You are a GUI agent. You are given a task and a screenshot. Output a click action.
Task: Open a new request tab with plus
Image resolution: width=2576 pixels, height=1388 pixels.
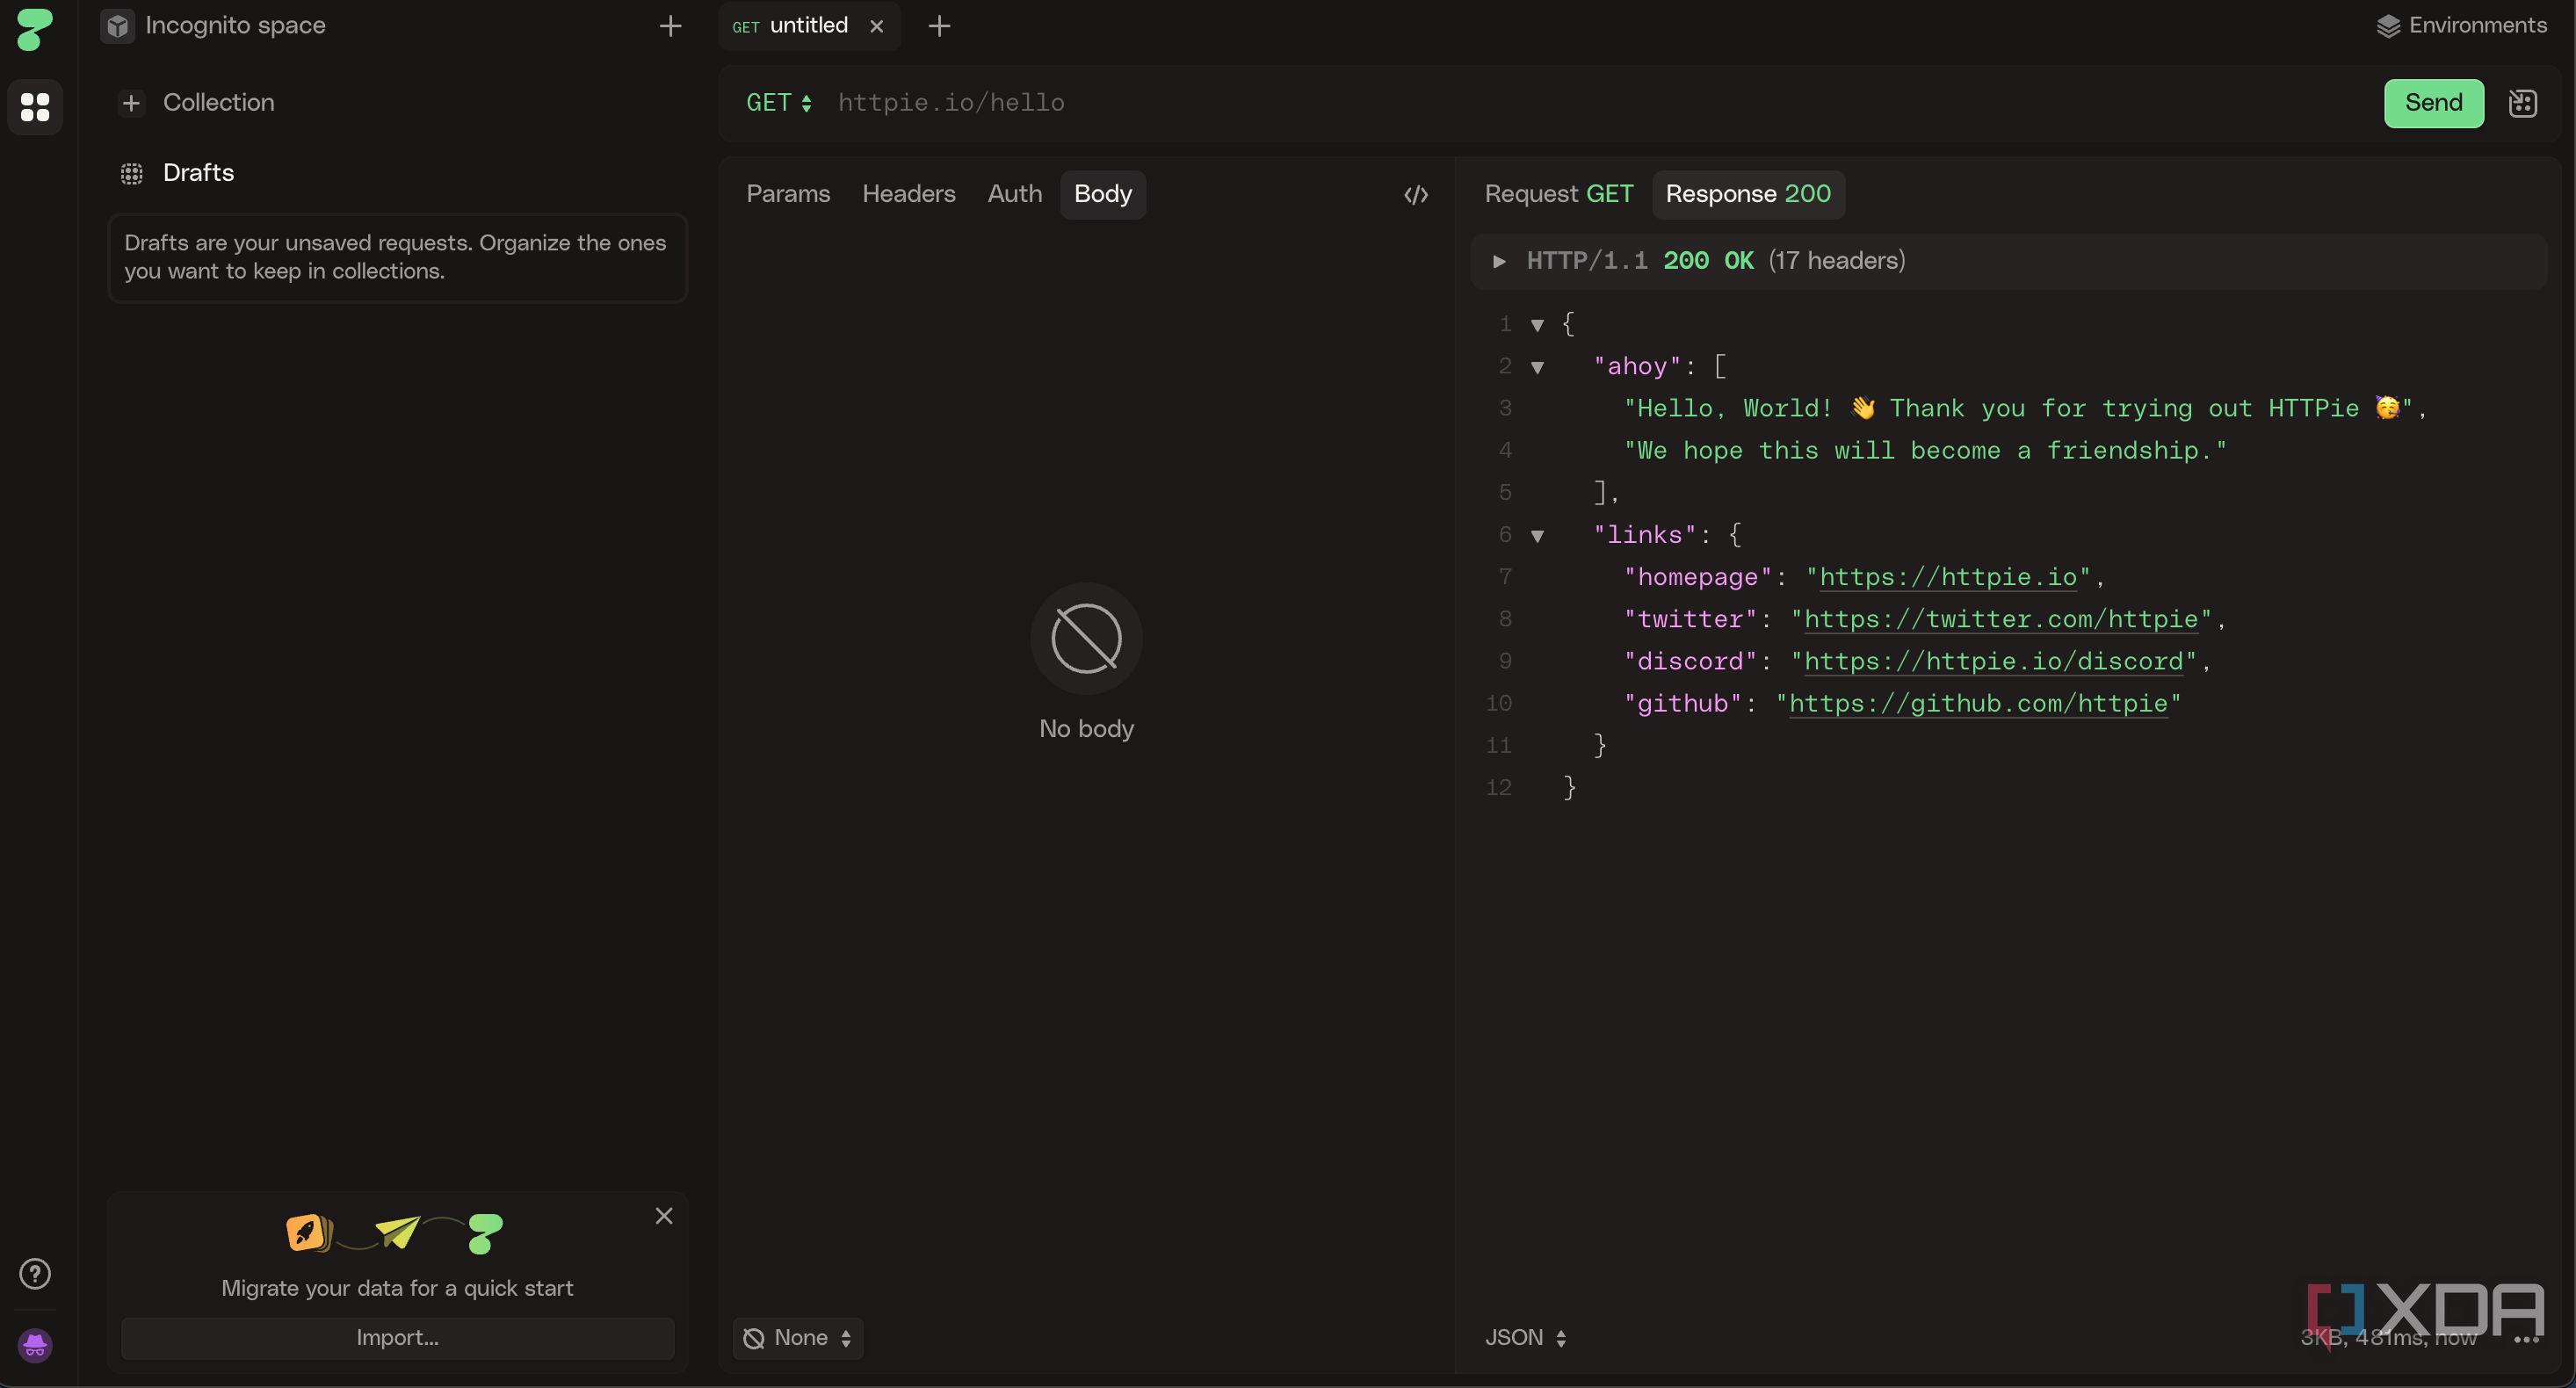point(939,26)
